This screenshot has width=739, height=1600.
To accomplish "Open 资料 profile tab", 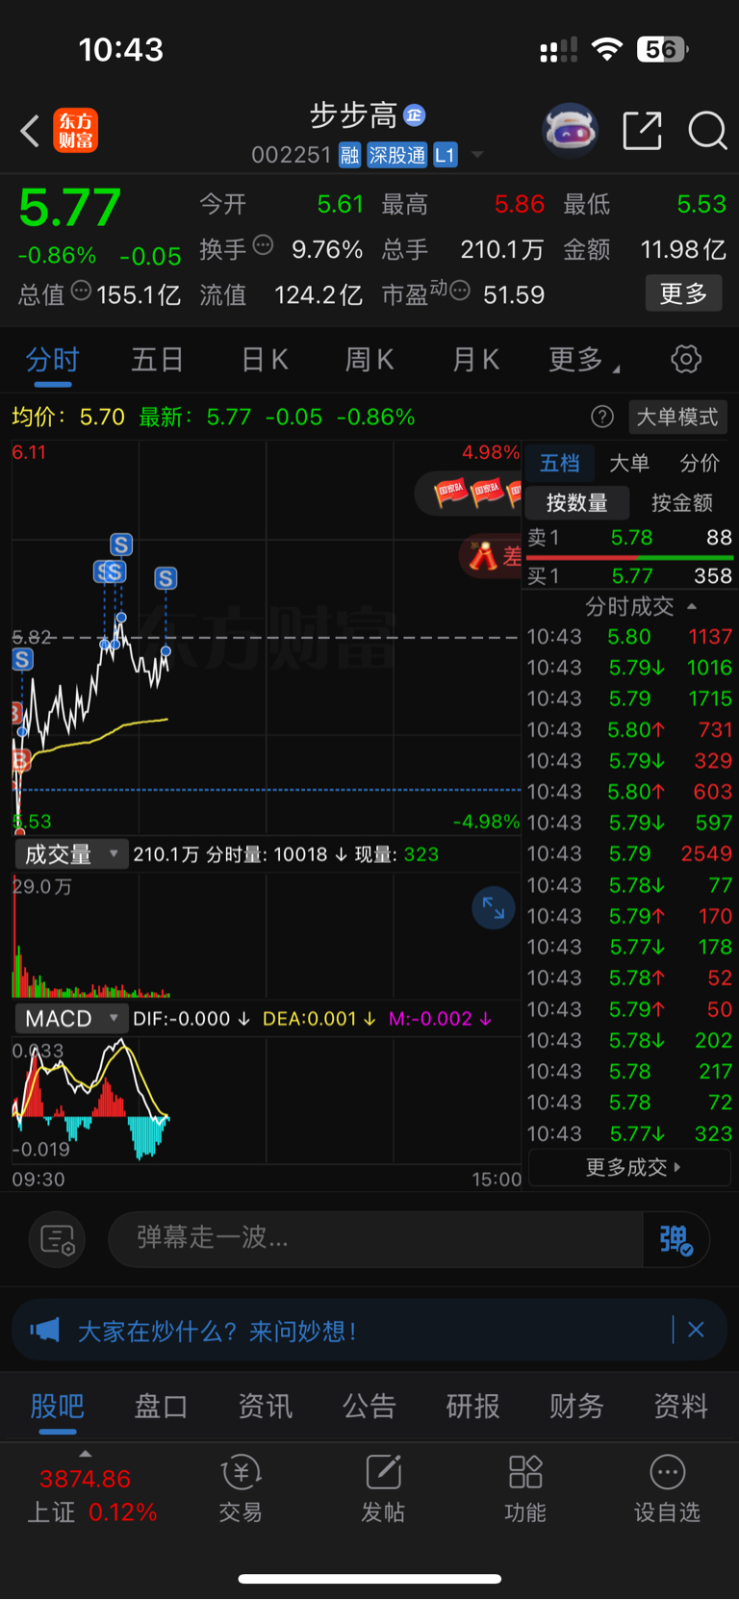I will [681, 1406].
